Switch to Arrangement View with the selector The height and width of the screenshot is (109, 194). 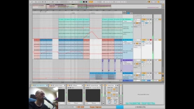click(x=163, y=5)
